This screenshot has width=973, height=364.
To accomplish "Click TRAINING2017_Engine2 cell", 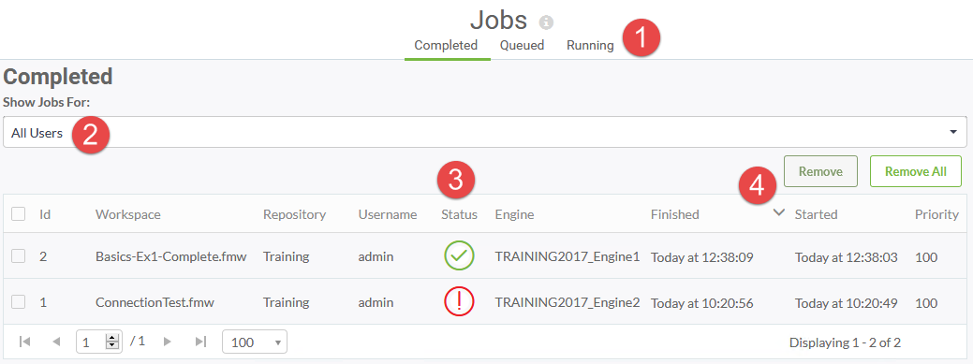I will click(568, 302).
